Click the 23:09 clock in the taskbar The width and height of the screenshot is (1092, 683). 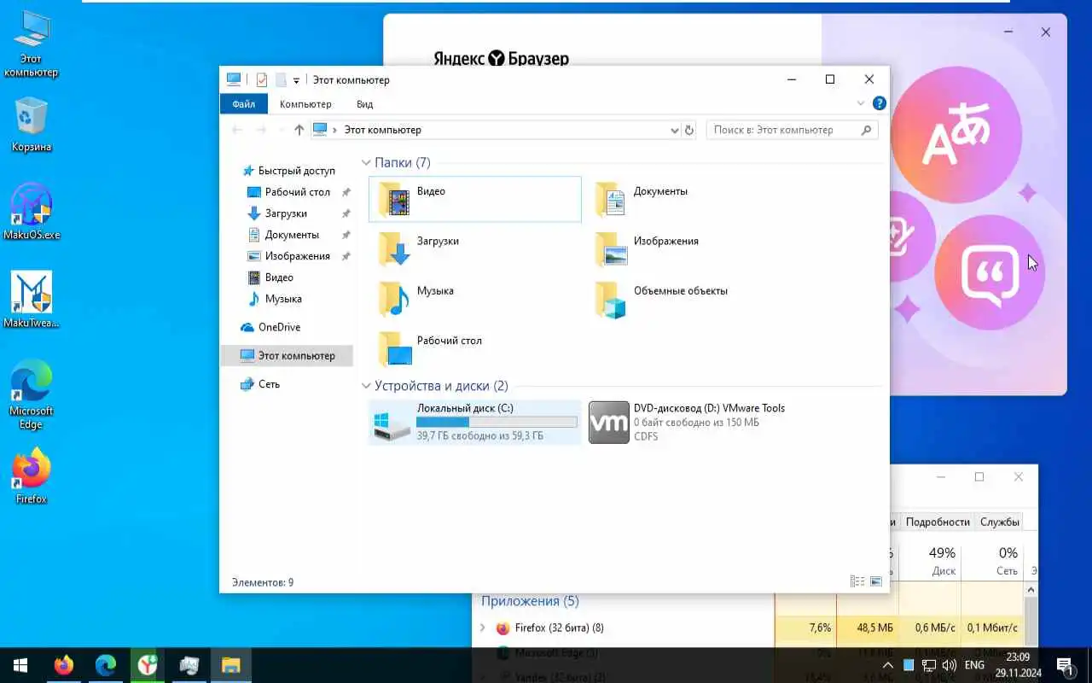(x=1017, y=657)
